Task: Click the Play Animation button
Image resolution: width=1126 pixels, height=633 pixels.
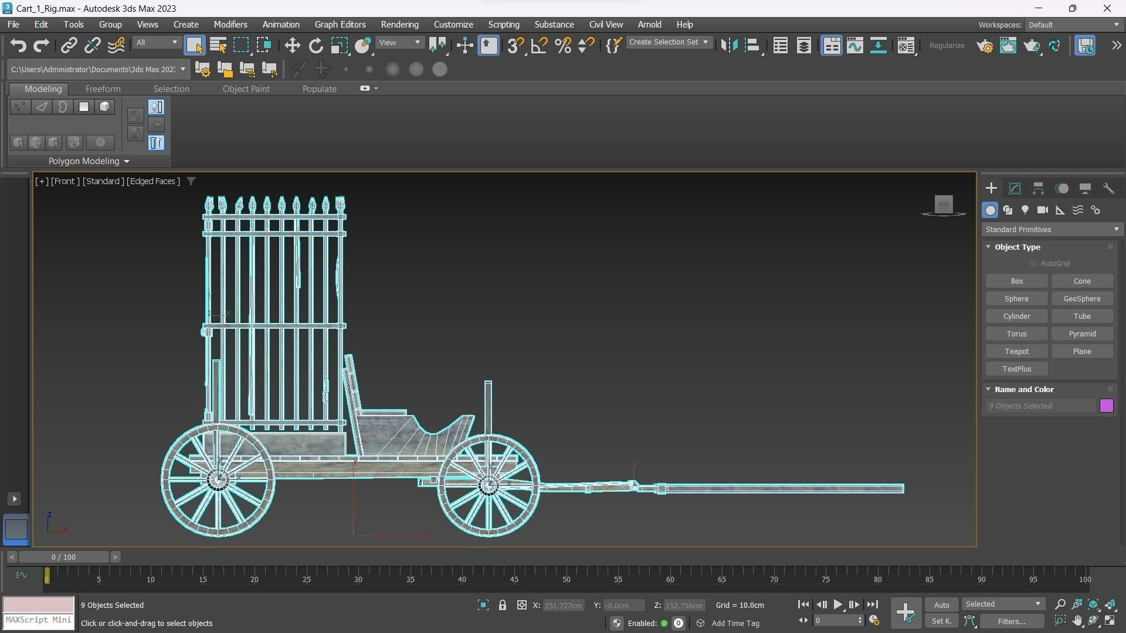Action: pos(837,605)
